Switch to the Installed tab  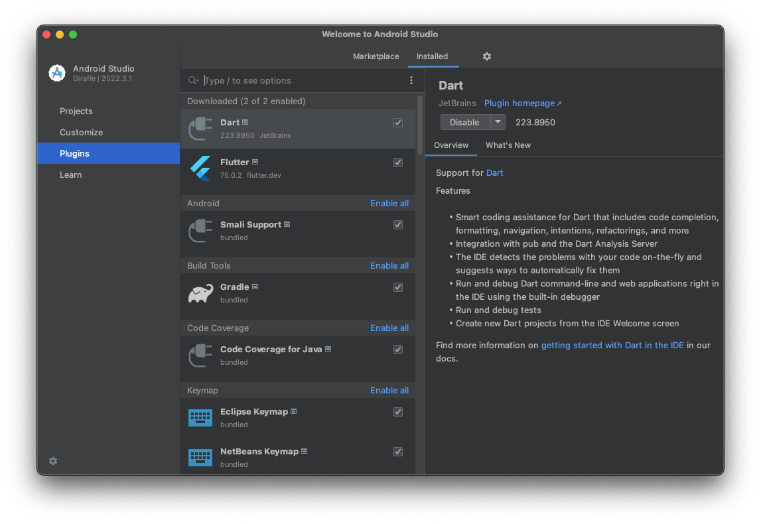[432, 56]
